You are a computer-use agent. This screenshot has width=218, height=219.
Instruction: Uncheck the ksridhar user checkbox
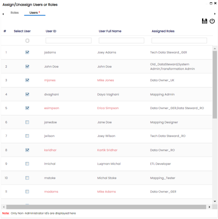(x=27, y=150)
